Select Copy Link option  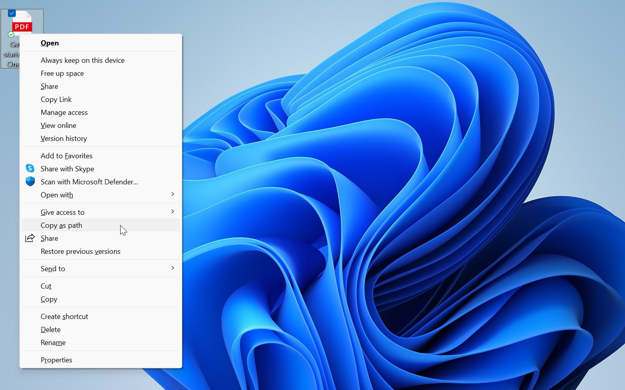101,99
